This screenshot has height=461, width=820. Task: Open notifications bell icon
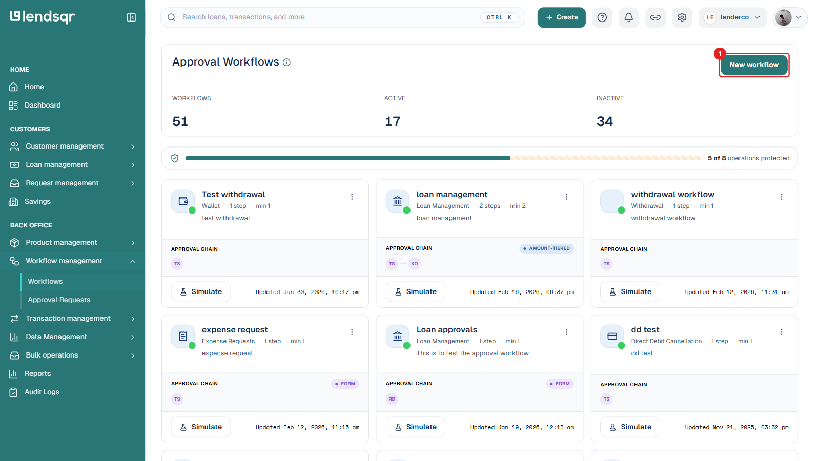coord(629,17)
